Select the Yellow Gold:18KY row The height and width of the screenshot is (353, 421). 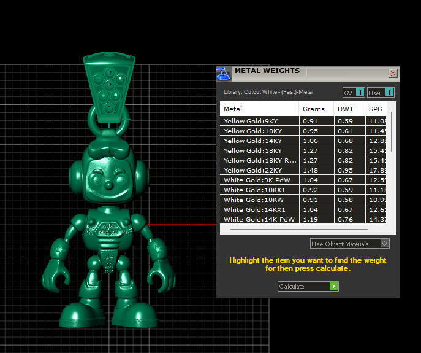[x=303, y=150]
